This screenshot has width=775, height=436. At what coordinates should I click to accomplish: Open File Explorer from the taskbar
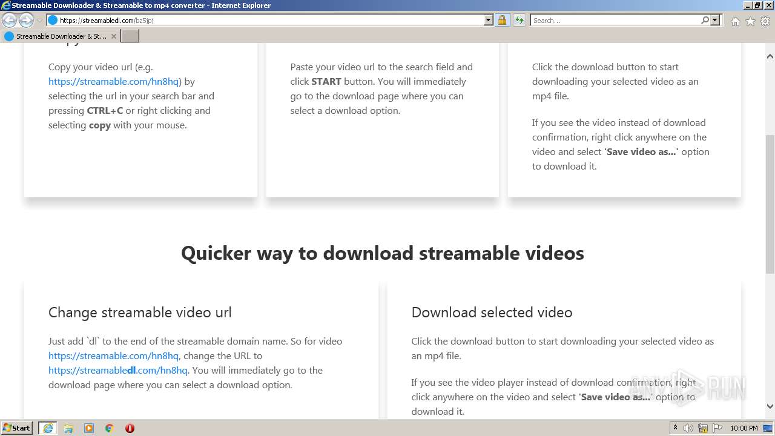pyautogui.click(x=68, y=428)
